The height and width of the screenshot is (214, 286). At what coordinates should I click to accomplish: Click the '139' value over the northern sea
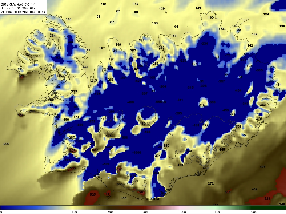pos(162,9)
